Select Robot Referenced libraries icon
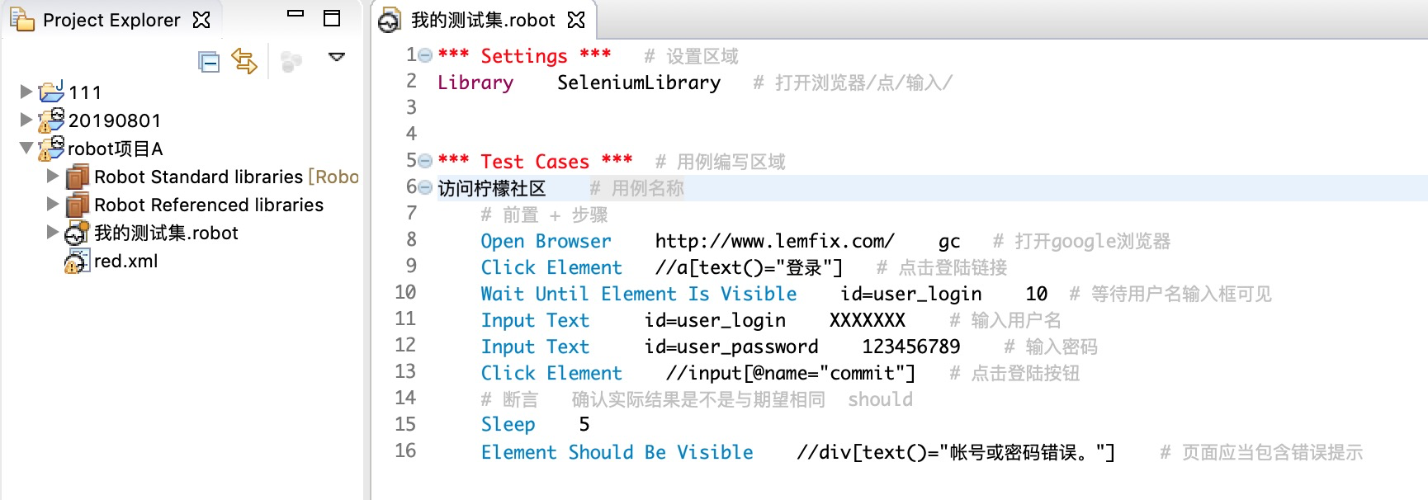The image size is (1428, 500). pos(78,205)
